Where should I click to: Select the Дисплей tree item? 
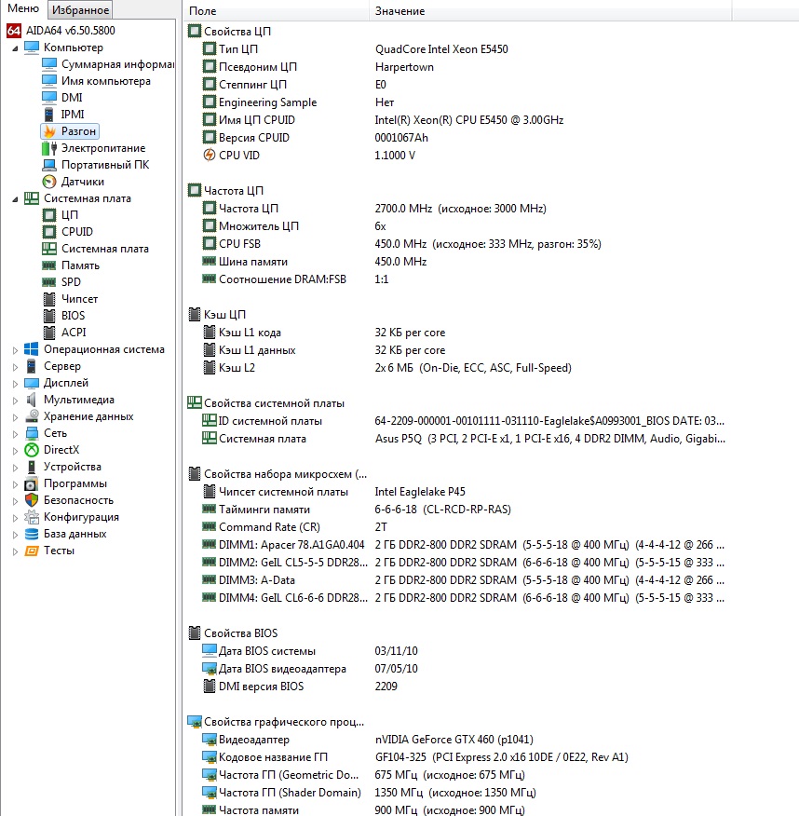pyautogui.click(x=66, y=383)
